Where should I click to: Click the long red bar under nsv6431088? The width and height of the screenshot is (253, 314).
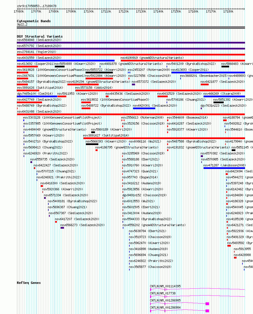(131, 114)
